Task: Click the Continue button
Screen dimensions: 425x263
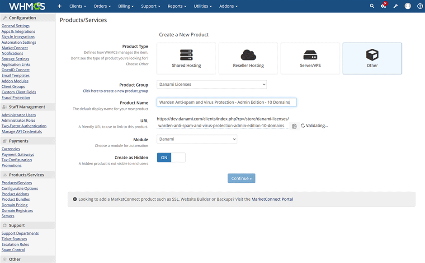Action: 241,178
